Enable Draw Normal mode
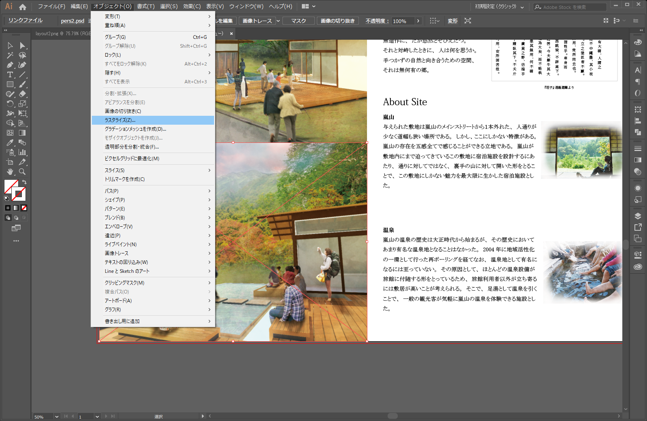Screen dimensions: 647x421 8,217
